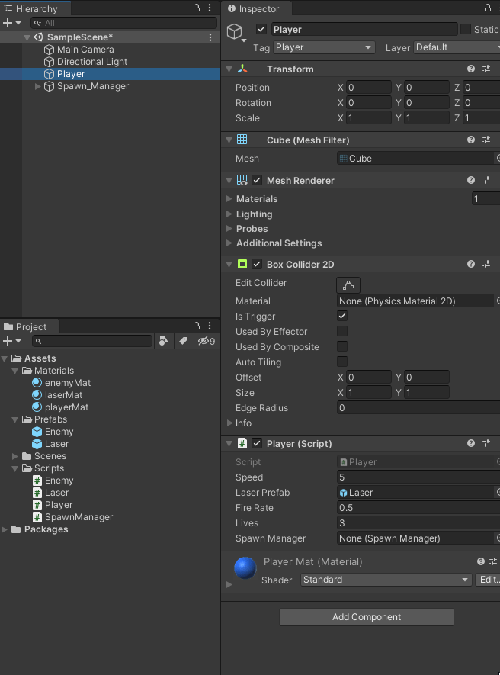Click the Player game object cube icon
Image resolution: width=500 pixels, height=675 pixels.
[x=235, y=31]
